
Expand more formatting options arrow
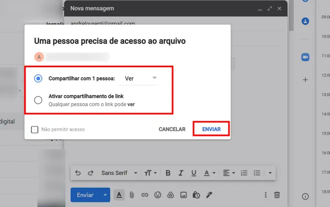(x=270, y=173)
